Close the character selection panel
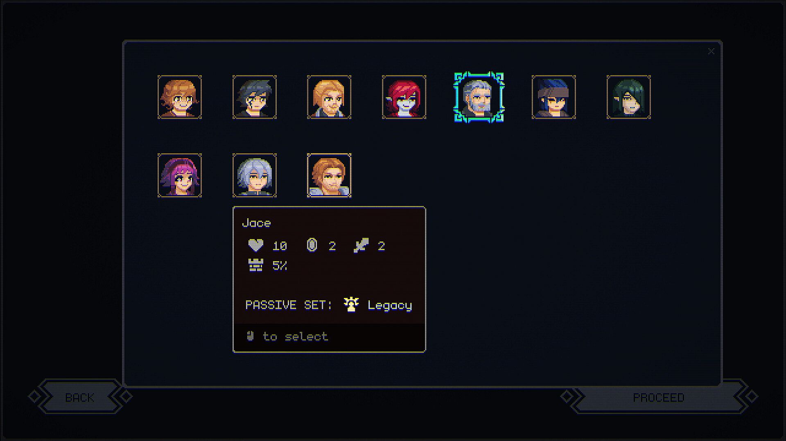Image resolution: width=786 pixels, height=441 pixels. 711,51
